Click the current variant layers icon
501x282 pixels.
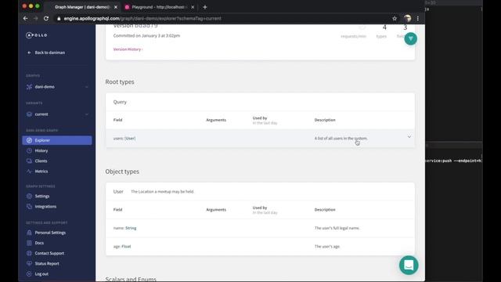tap(30, 114)
